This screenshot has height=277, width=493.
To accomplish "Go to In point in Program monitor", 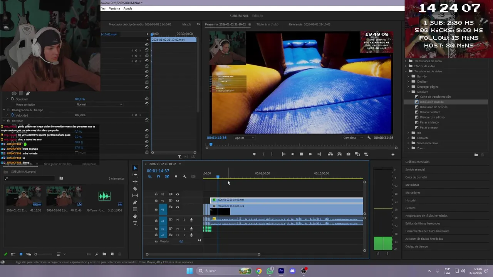I will 283,154.
